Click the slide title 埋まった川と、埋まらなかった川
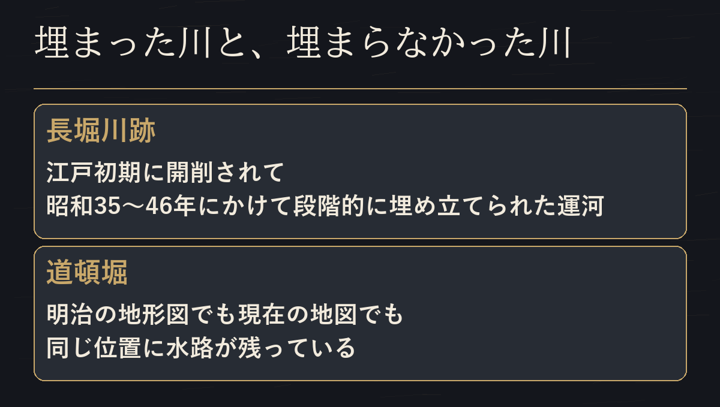This screenshot has height=407, width=720. tap(302, 44)
